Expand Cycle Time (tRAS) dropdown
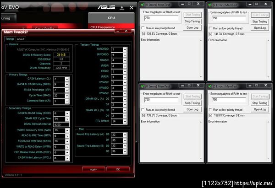This screenshot has width=275, height=188. [x=67, y=96]
